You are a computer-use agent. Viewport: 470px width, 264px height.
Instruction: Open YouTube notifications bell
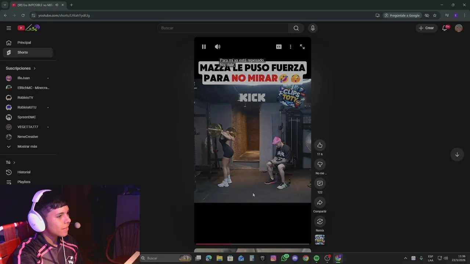click(x=445, y=28)
